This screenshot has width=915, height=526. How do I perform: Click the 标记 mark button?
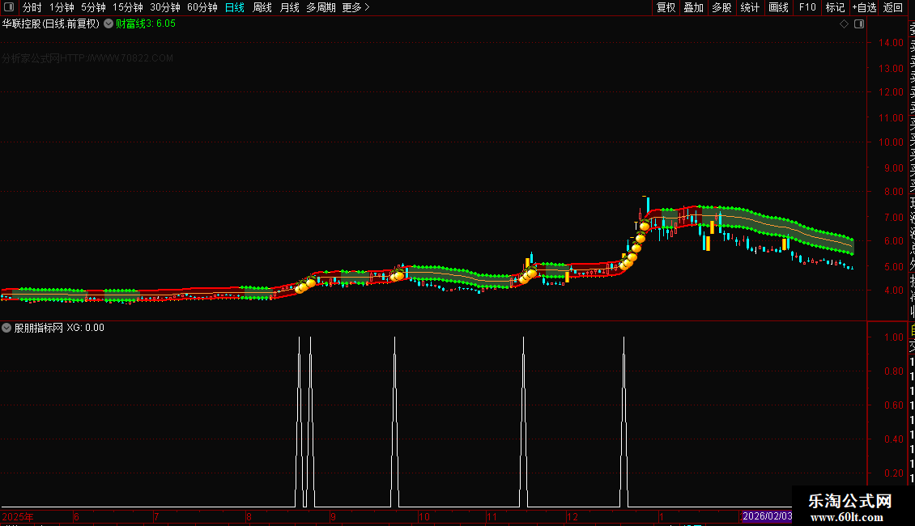click(x=835, y=7)
